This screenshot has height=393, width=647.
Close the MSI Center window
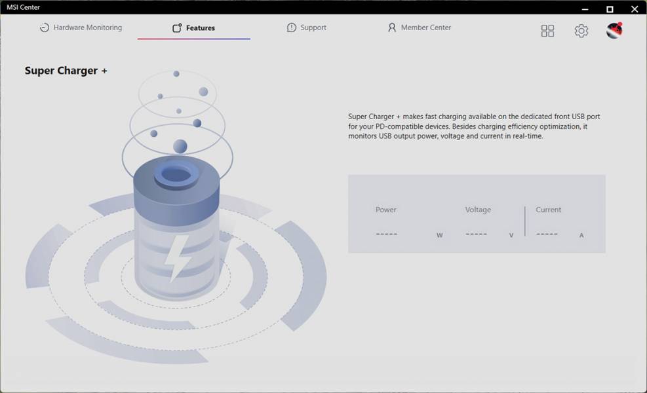(x=635, y=9)
